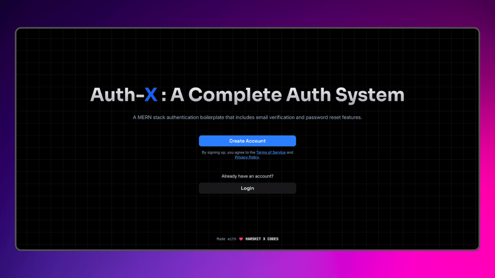Click the space between Login and footer
The image size is (495, 278).
pos(247,214)
